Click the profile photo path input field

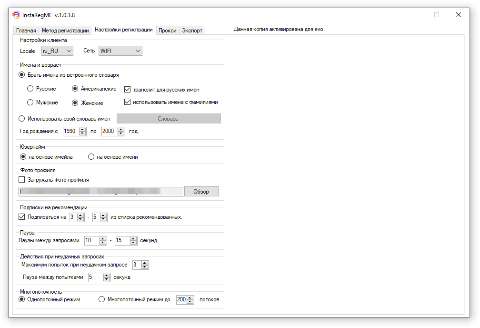101,191
